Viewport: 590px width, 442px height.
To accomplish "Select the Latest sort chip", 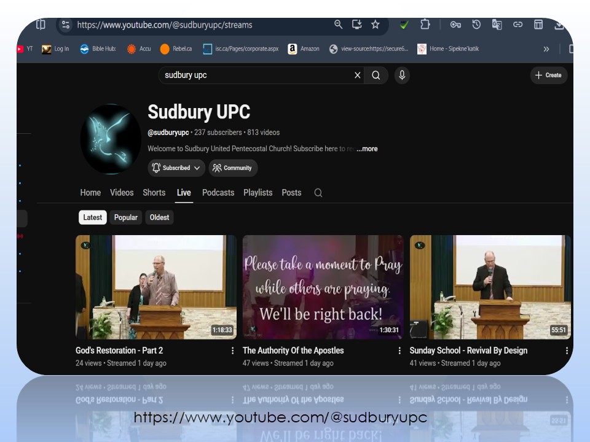I will point(93,217).
